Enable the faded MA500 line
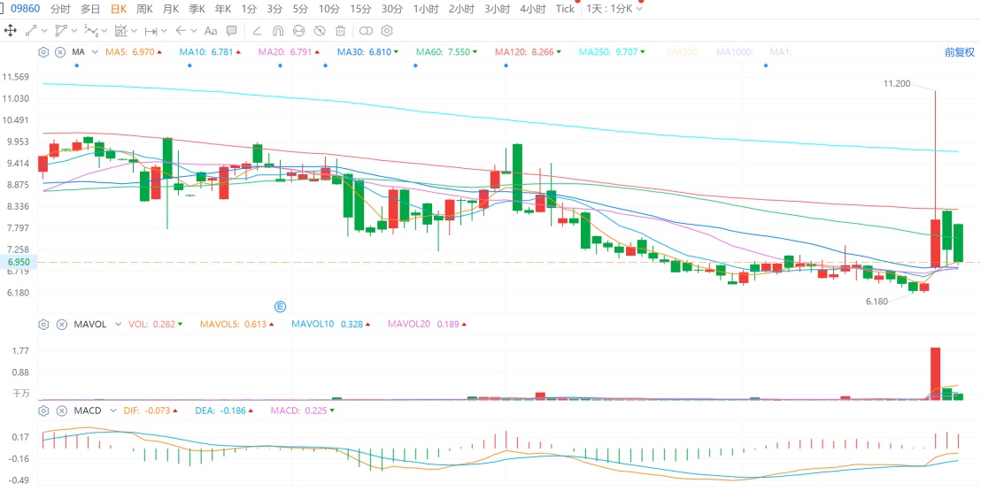The width and height of the screenshot is (981, 491). (x=684, y=52)
